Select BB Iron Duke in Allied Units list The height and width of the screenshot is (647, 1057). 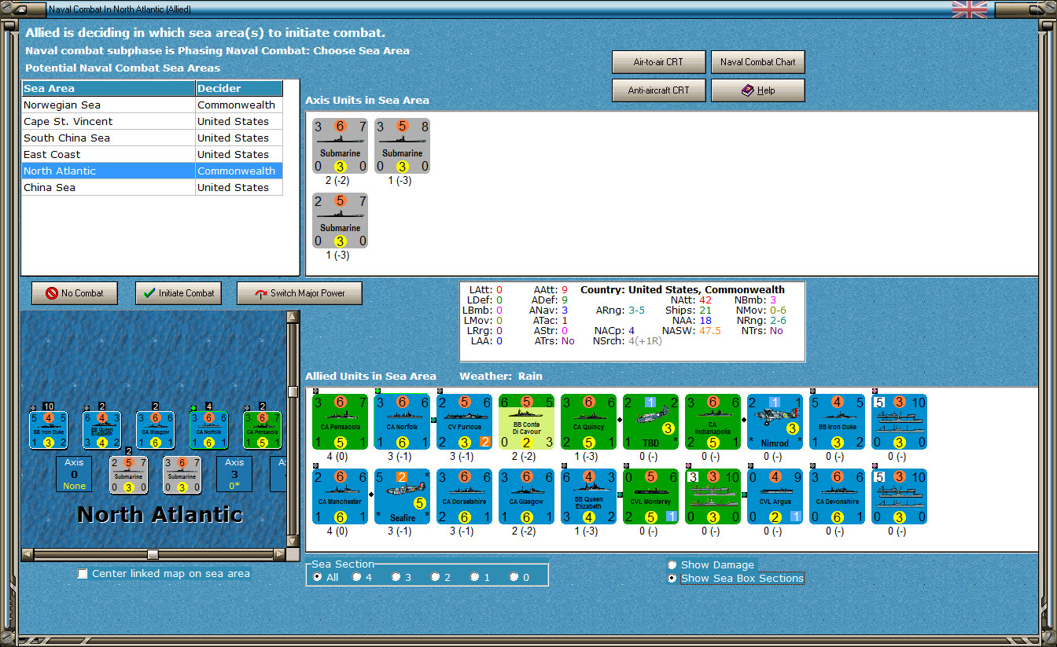837,421
